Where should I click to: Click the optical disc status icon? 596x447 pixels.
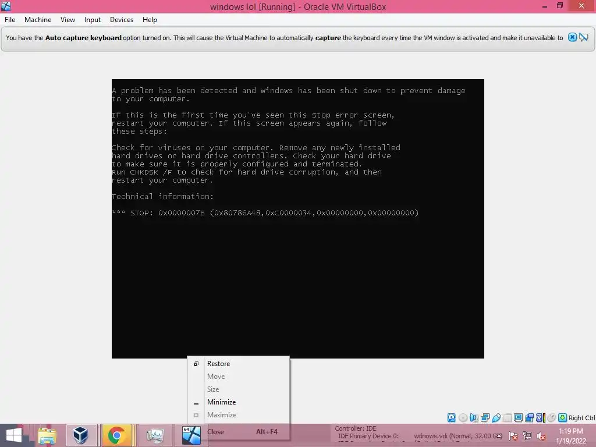point(463,418)
